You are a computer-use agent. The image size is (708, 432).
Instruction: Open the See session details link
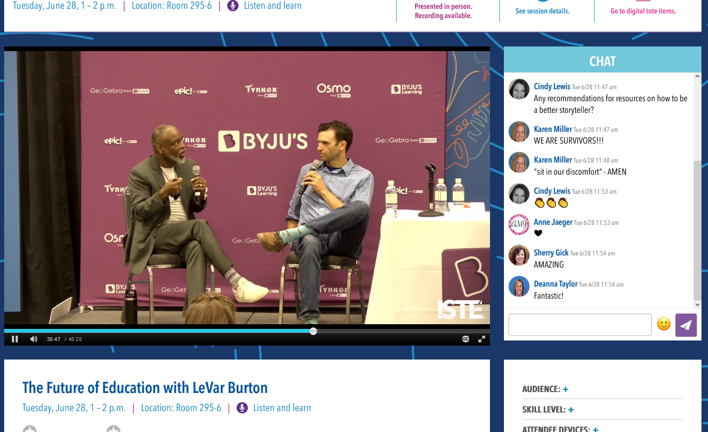(x=543, y=11)
